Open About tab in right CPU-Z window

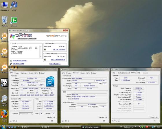(x=145, y=73)
